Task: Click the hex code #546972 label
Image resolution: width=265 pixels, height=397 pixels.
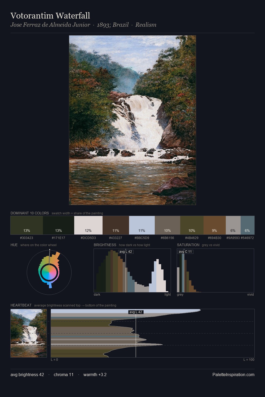Action: 247,238
